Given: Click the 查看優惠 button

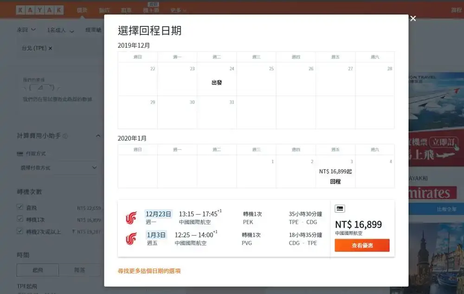Looking at the screenshot, I should 362,245.
